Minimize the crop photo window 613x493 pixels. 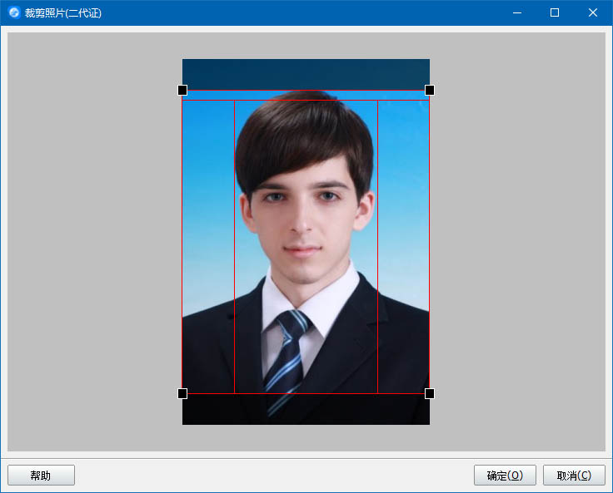click(517, 12)
